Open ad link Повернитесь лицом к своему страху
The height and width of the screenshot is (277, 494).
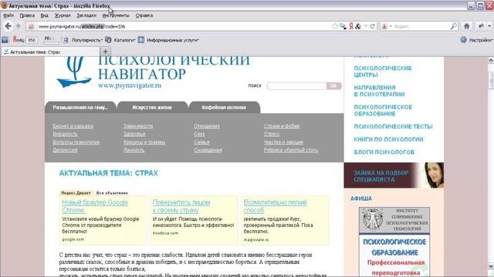point(181,206)
